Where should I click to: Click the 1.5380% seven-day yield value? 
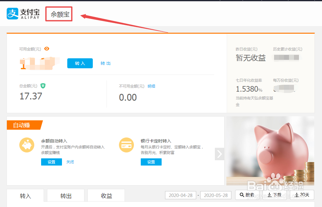[249, 89]
